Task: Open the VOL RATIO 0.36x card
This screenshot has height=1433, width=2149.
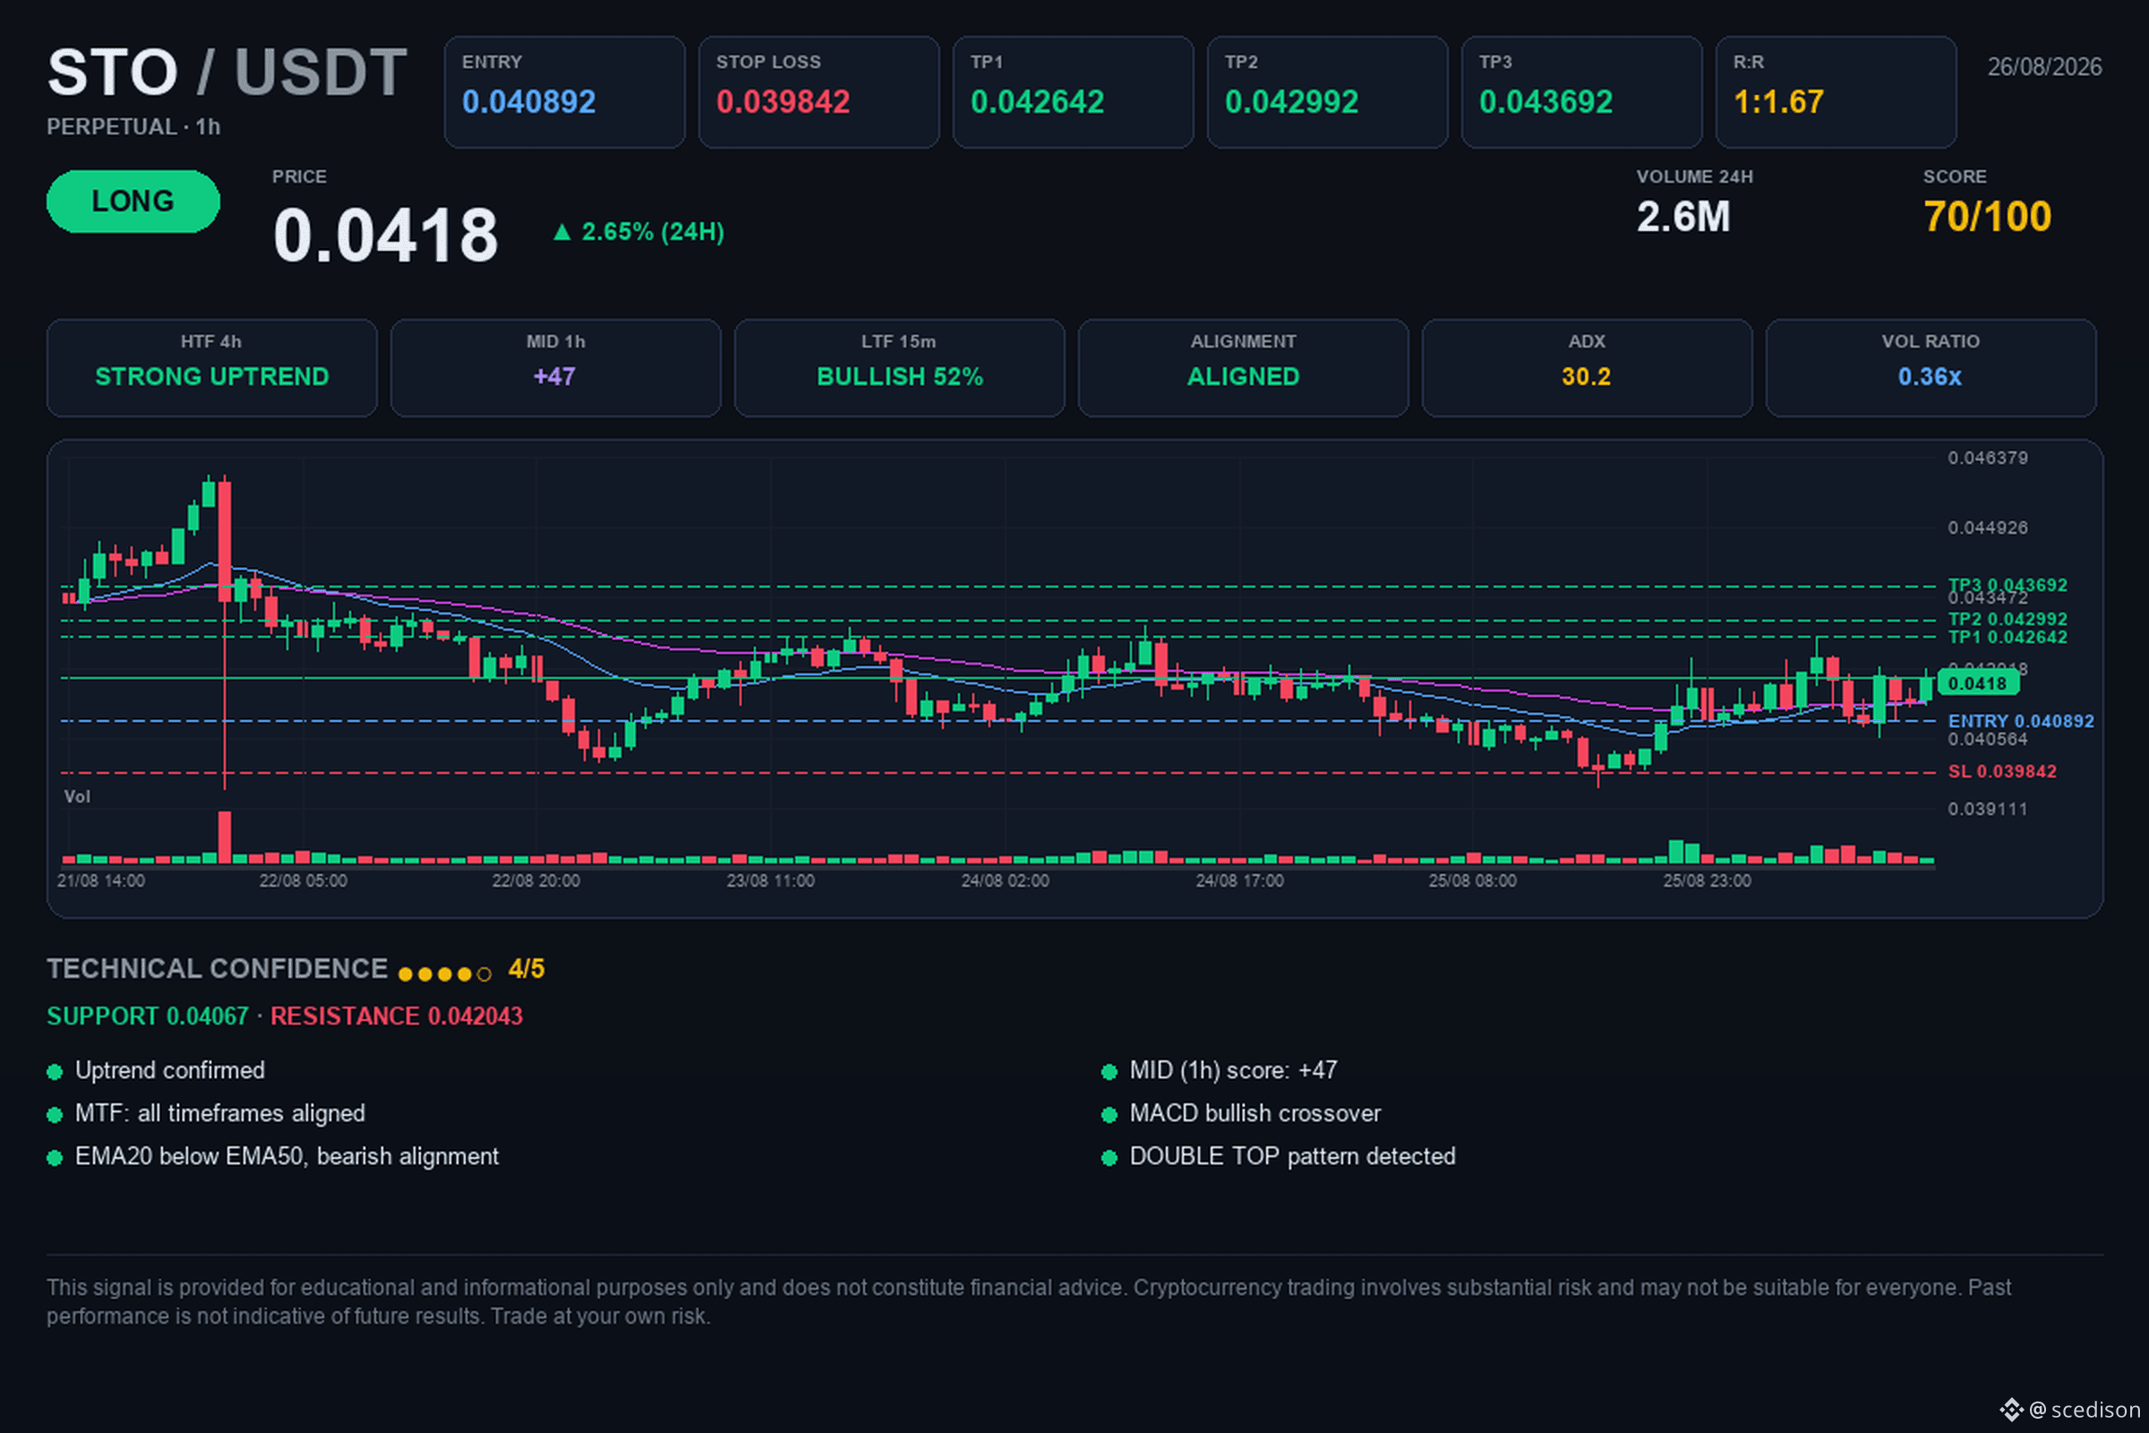Action: (x=1931, y=367)
